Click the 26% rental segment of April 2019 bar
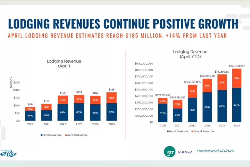This screenshot has height=167, width=250. coord(30,109)
